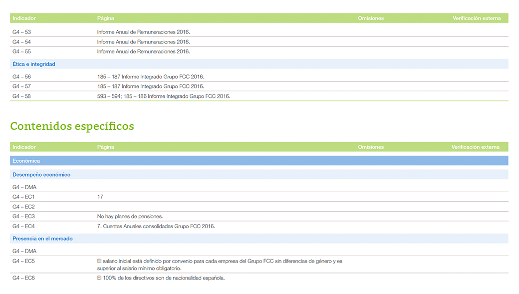This screenshot has height=294, width=519.
Task: Click the first table's 'Página' column header
Action: coord(106,18)
